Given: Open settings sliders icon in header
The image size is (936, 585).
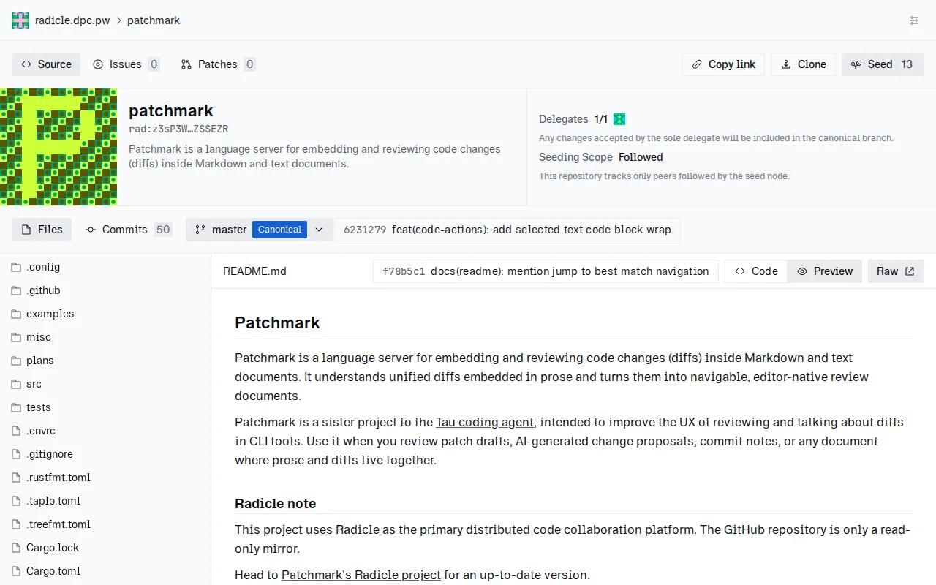Looking at the screenshot, I should (914, 20).
